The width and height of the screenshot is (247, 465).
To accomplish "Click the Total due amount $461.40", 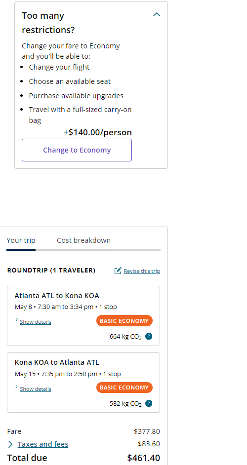I will 144,458.
